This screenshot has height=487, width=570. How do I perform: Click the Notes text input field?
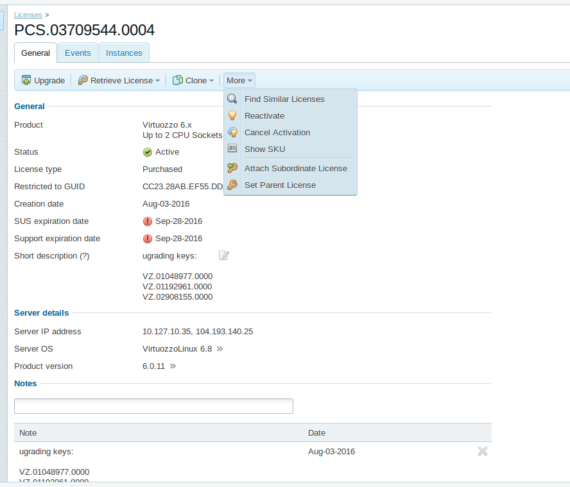coord(153,406)
